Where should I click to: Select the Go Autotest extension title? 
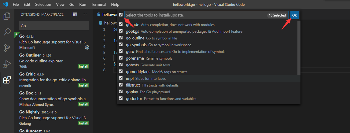[x=31, y=131]
